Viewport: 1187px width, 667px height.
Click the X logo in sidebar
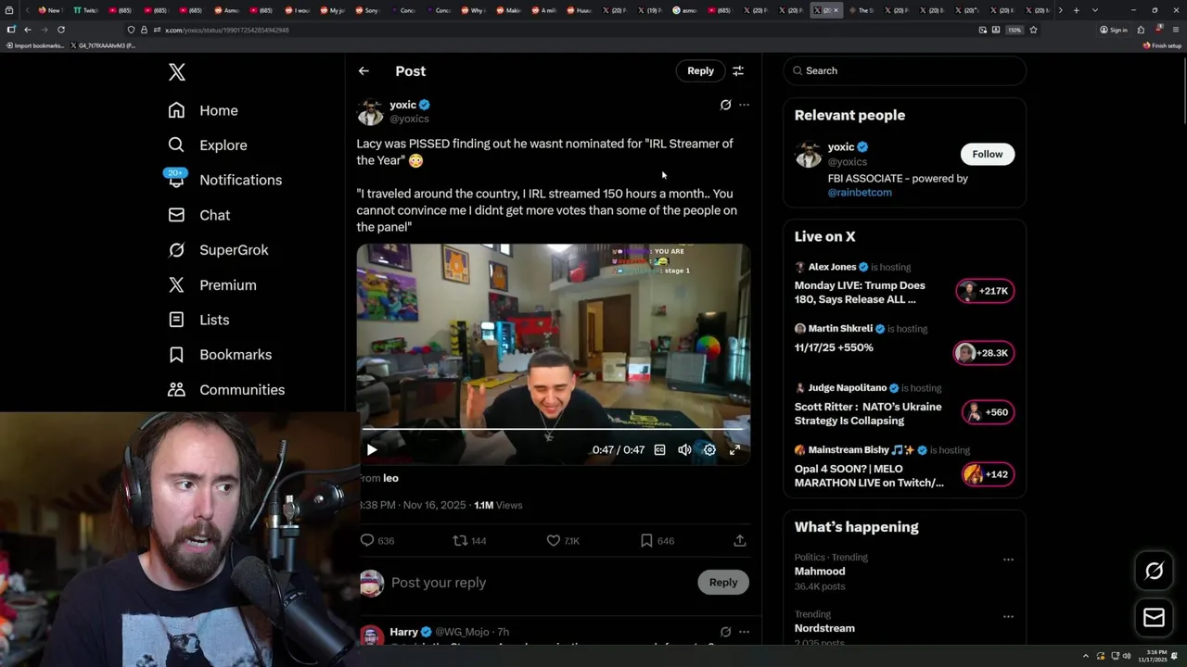[177, 72]
